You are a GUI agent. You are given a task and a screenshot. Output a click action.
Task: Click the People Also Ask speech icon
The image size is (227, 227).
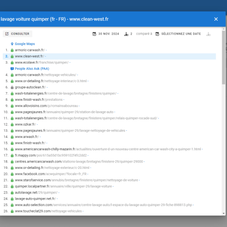click(x=12, y=69)
